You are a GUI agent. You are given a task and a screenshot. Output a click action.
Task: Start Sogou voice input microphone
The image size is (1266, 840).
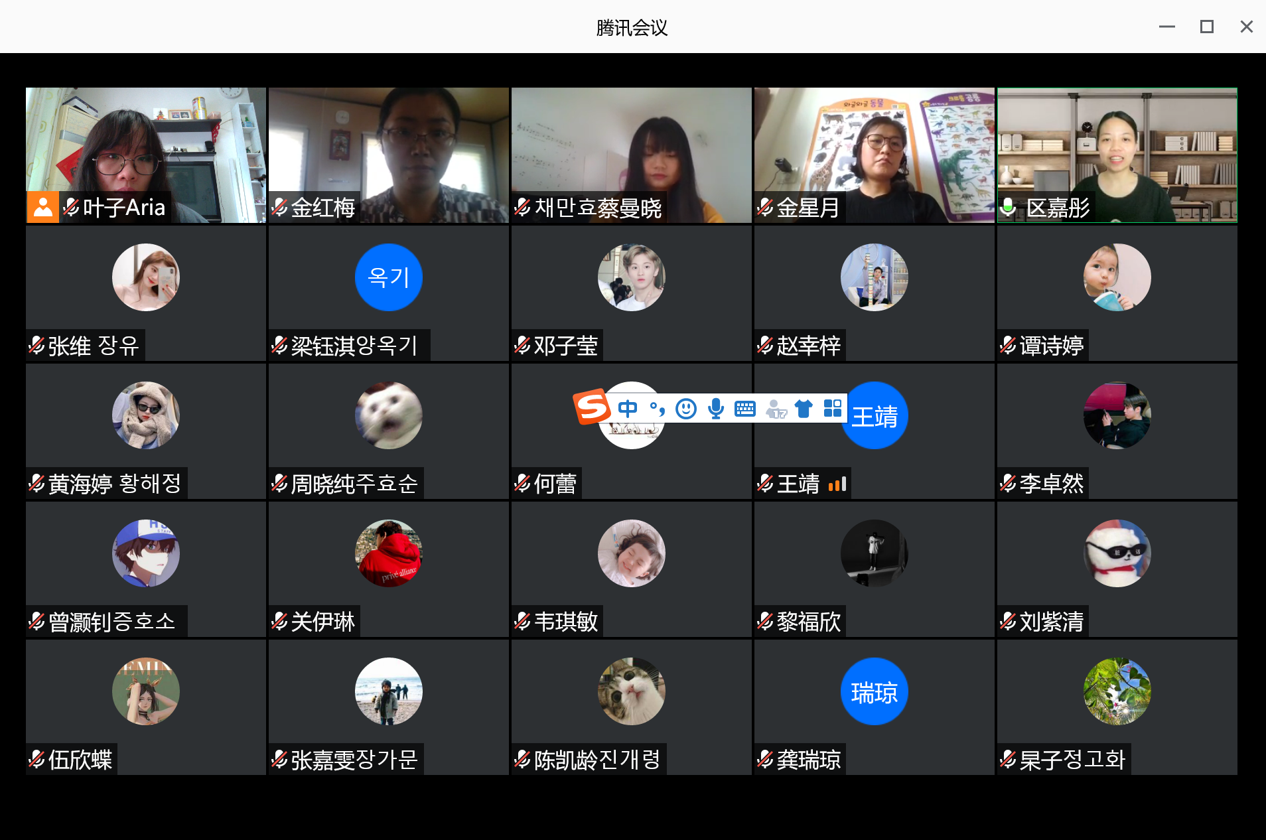[716, 408]
